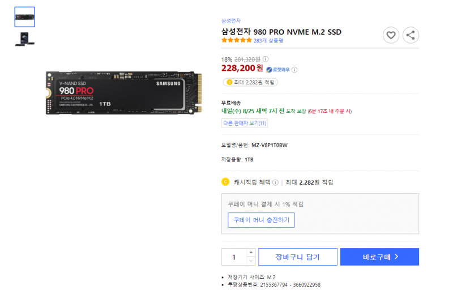Click the yellow cash coin icon
453x294 pixels.
[225, 182]
